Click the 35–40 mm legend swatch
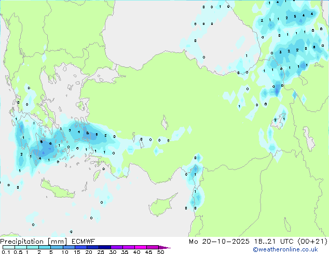329x254 pixels. pyautogui.click(x=129, y=247)
